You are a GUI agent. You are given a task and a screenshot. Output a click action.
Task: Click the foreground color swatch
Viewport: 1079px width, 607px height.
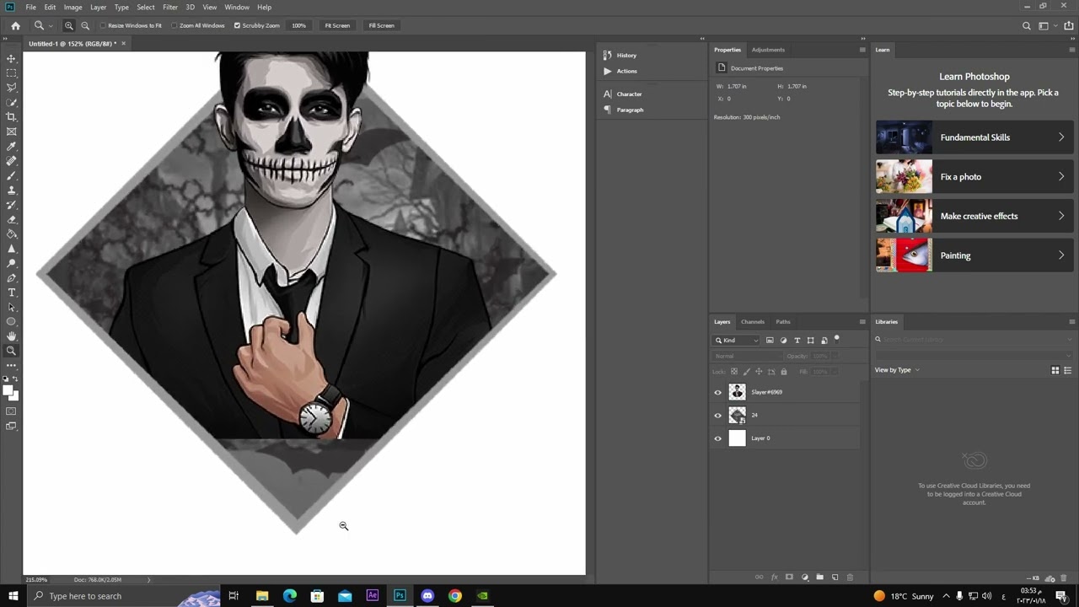click(9, 389)
